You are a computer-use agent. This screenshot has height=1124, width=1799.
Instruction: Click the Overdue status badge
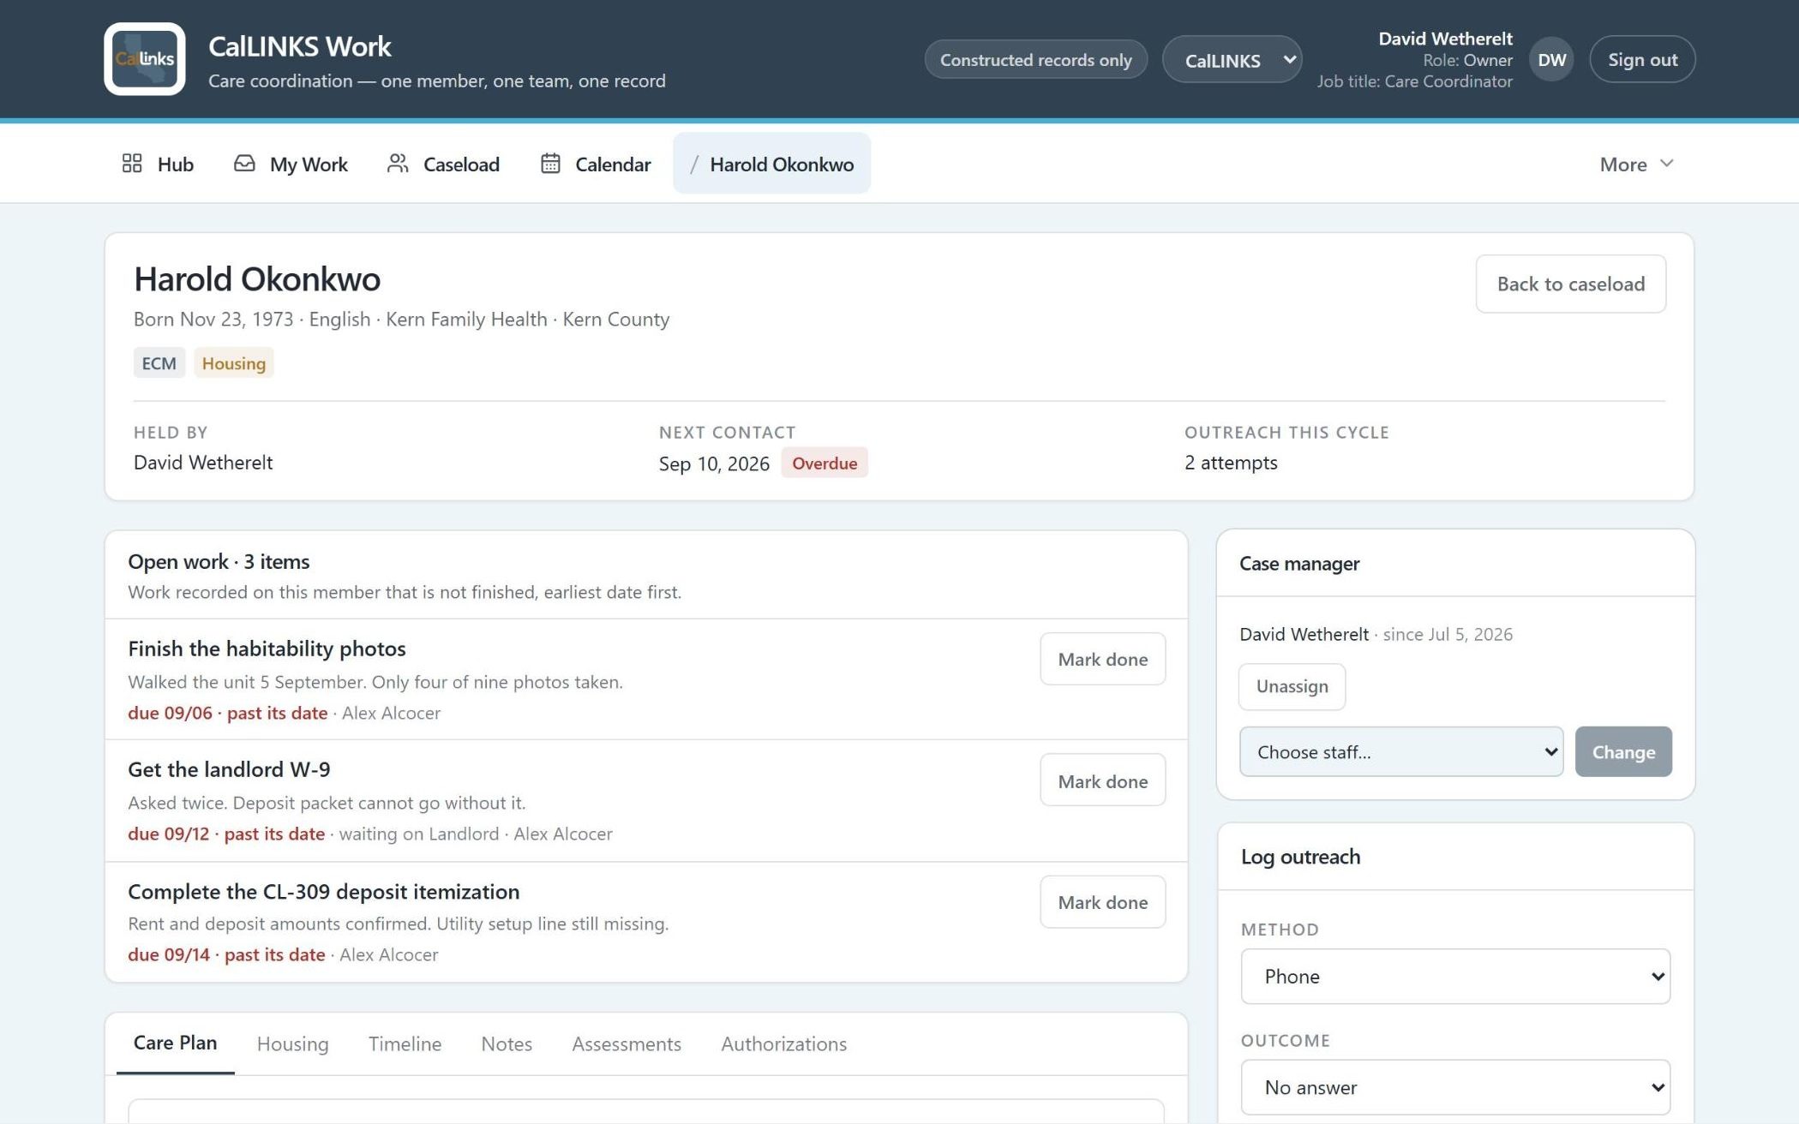click(824, 463)
